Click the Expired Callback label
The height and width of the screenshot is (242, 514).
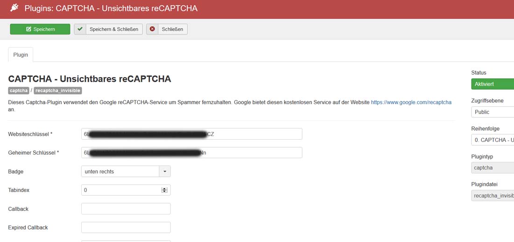pos(28,228)
